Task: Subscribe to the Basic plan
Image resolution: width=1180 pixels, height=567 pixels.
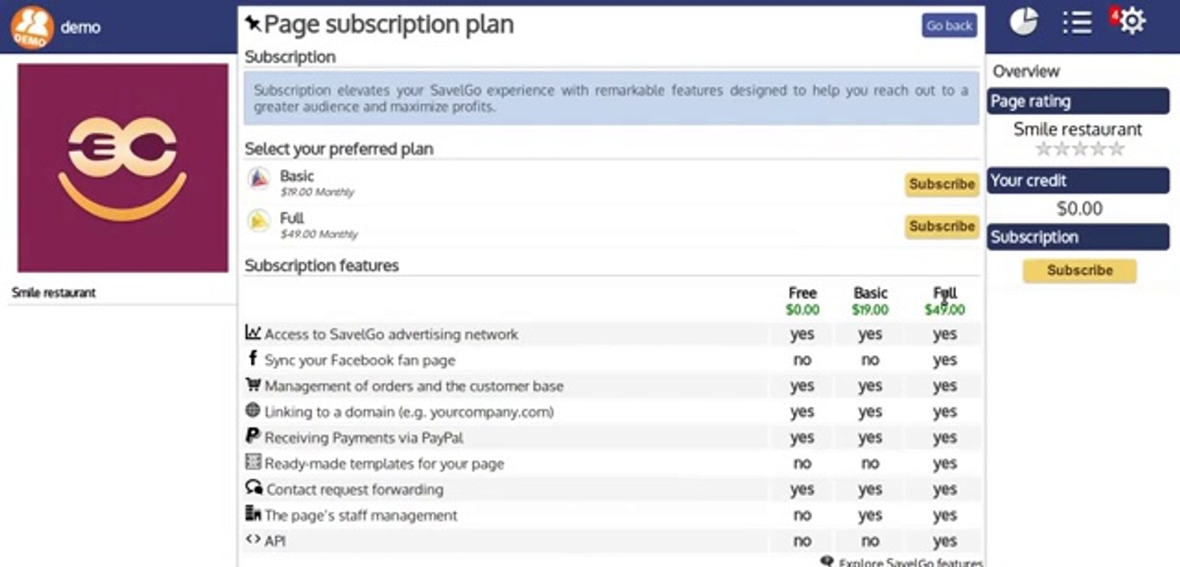Action: point(942,184)
